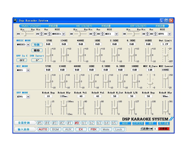Select AUX input
Image resolution: width=187 pixels, height=151 pixels.
[x=68, y=129]
